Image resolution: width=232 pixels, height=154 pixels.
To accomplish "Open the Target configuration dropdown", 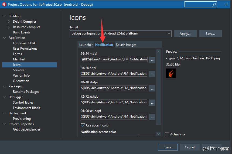I will pos(120,34).
